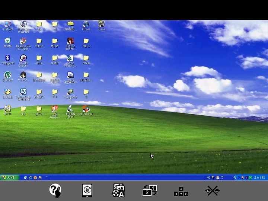268x201 pixels.
Task: Click the taskbar clock showing 8:52
Action: [x=259, y=178]
